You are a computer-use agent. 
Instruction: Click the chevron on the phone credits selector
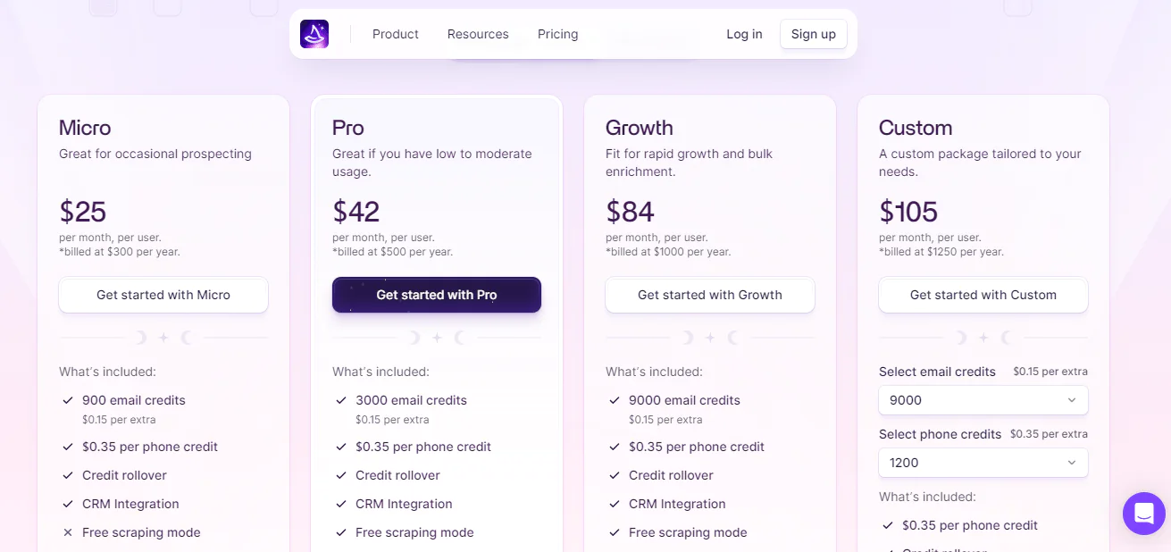[1072, 463]
